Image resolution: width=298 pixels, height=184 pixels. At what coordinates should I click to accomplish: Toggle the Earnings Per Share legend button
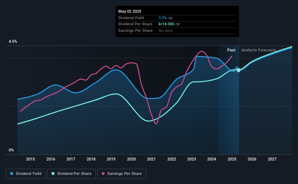(122, 174)
